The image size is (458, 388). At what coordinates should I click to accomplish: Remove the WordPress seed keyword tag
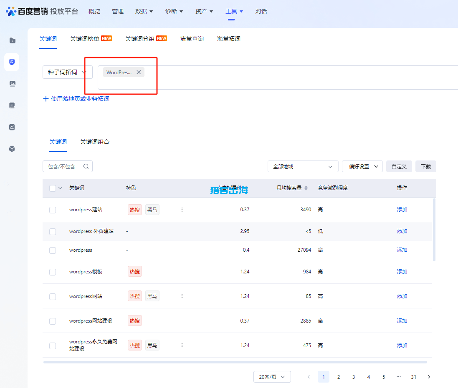pos(139,72)
